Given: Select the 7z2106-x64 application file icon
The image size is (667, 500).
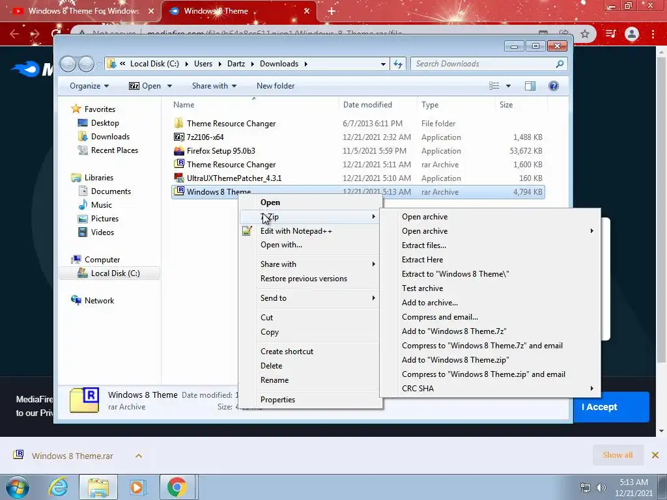Looking at the screenshot, I should point(178,137).
